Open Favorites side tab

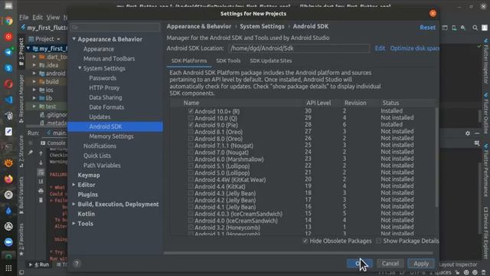tap(21, 239)
